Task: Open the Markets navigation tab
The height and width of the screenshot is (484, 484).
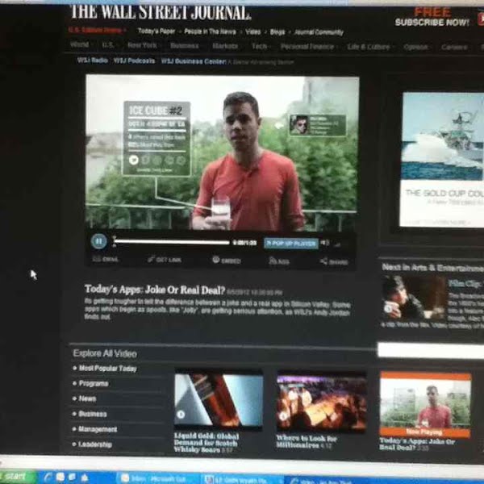Action: [225, 46]
